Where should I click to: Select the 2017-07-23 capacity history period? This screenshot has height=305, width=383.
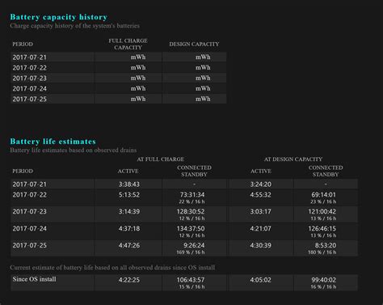pyautogui.click(x=30, y=78)
